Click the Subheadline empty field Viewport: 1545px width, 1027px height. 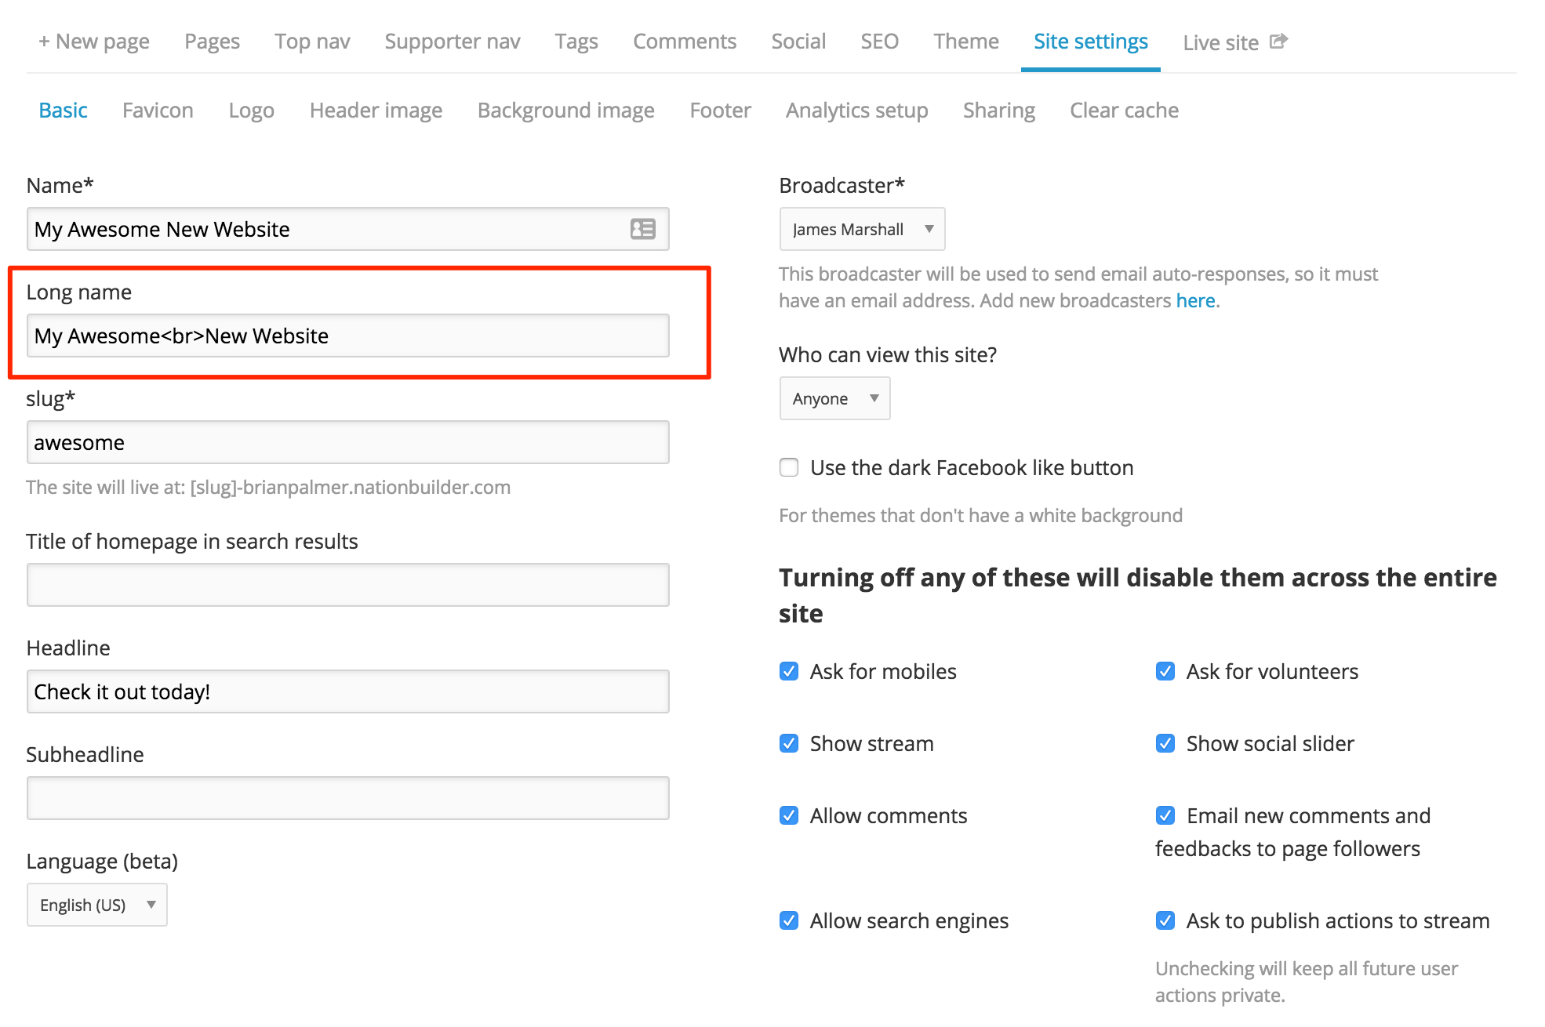[x=348, y=798]
